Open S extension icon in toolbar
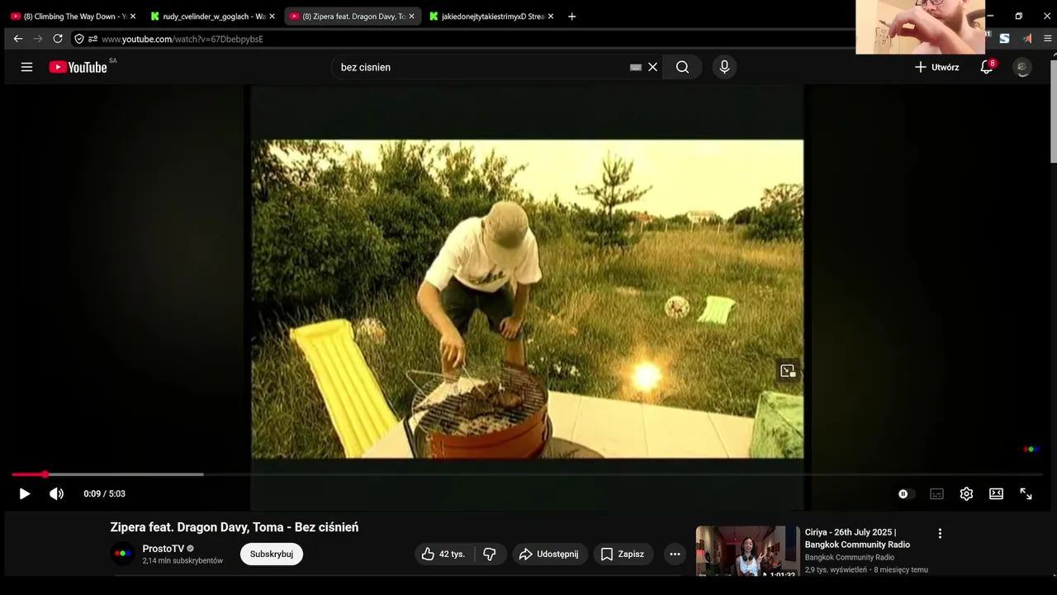This screenshot has width=1057, height=595. 1004,39
